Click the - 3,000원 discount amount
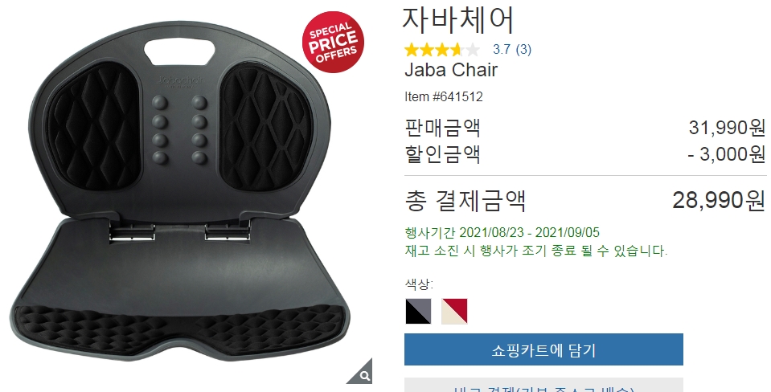771x392 pixels. [726, 154]
